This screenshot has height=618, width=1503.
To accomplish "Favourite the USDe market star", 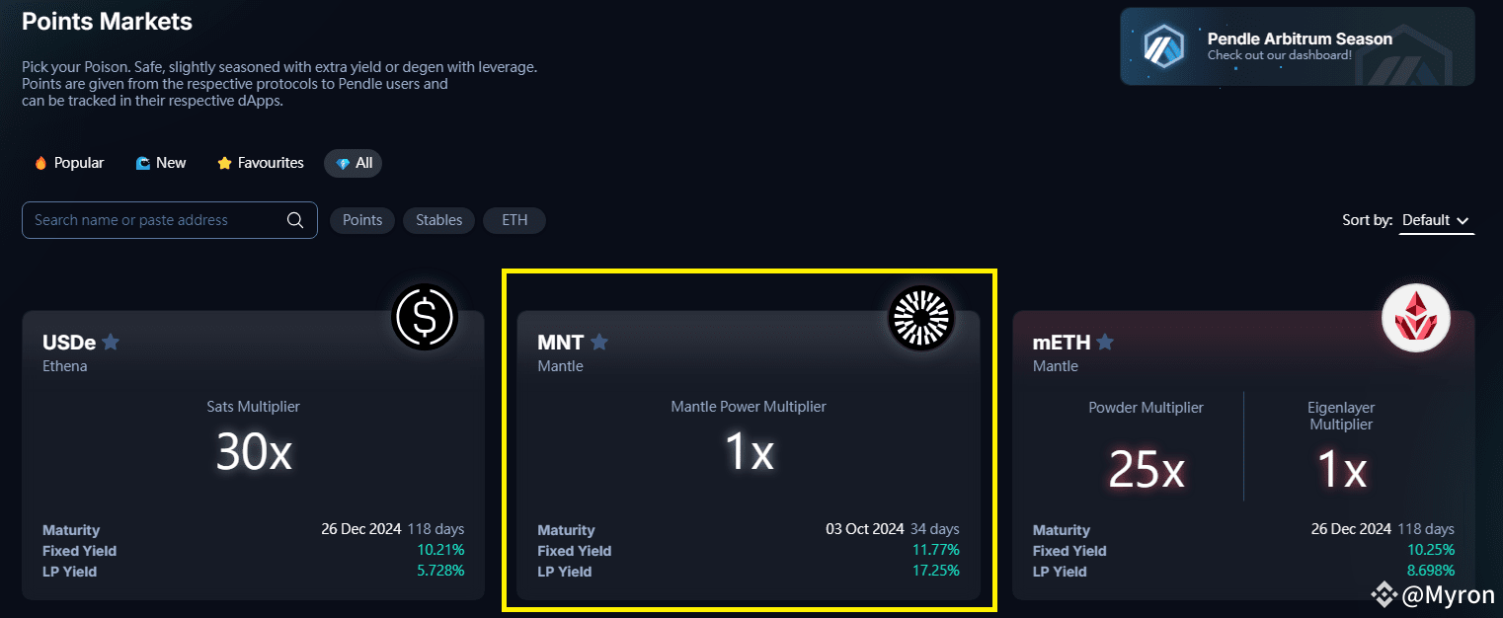I will point(111,343).
